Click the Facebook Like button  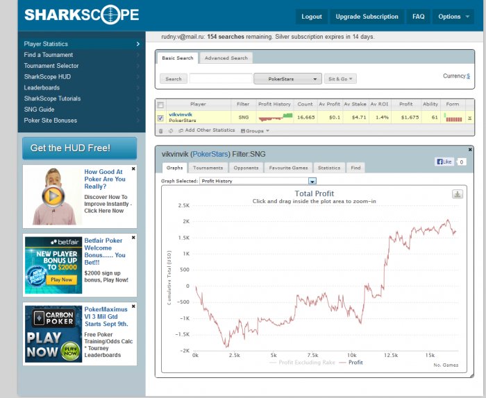pos(444,162)
